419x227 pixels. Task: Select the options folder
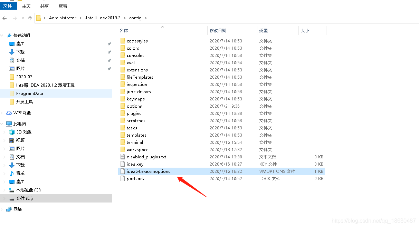(x=134, y=106)
